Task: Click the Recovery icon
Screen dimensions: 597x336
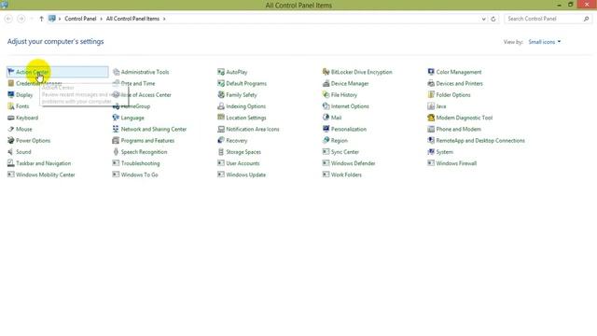Action: point(221,141)
